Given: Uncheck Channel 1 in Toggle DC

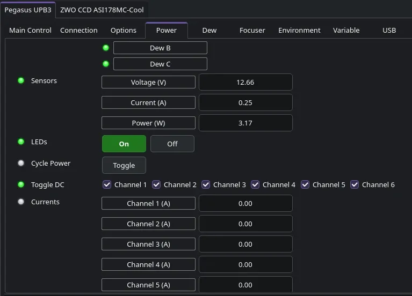Looking at the screenshot, I should tap(107, 185).
